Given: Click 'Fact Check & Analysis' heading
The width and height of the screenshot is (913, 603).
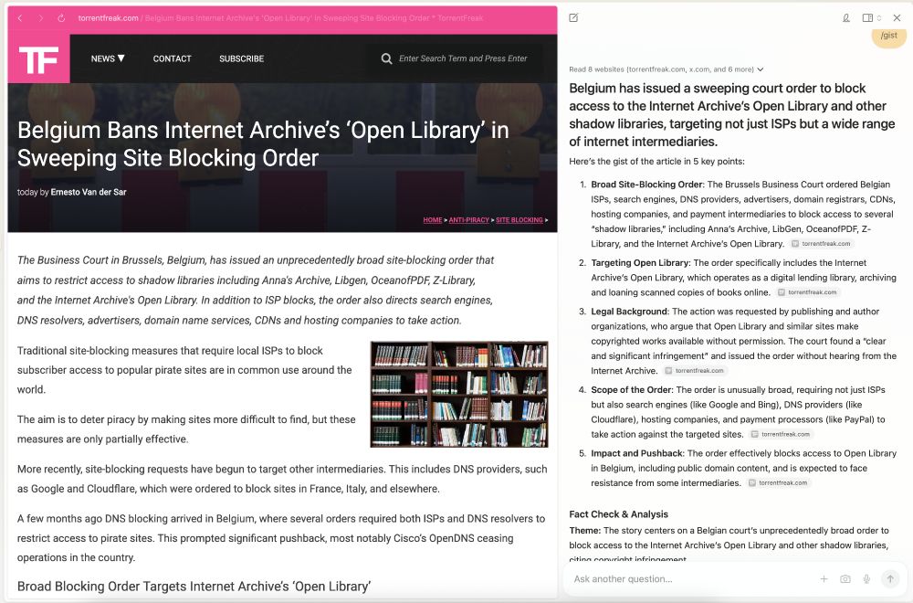Looking at the screenshot, I should (x=618, y=513).
